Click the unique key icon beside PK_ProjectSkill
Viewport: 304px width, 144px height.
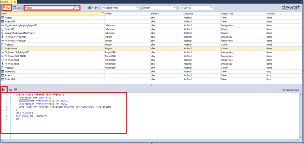click(2, 64)
